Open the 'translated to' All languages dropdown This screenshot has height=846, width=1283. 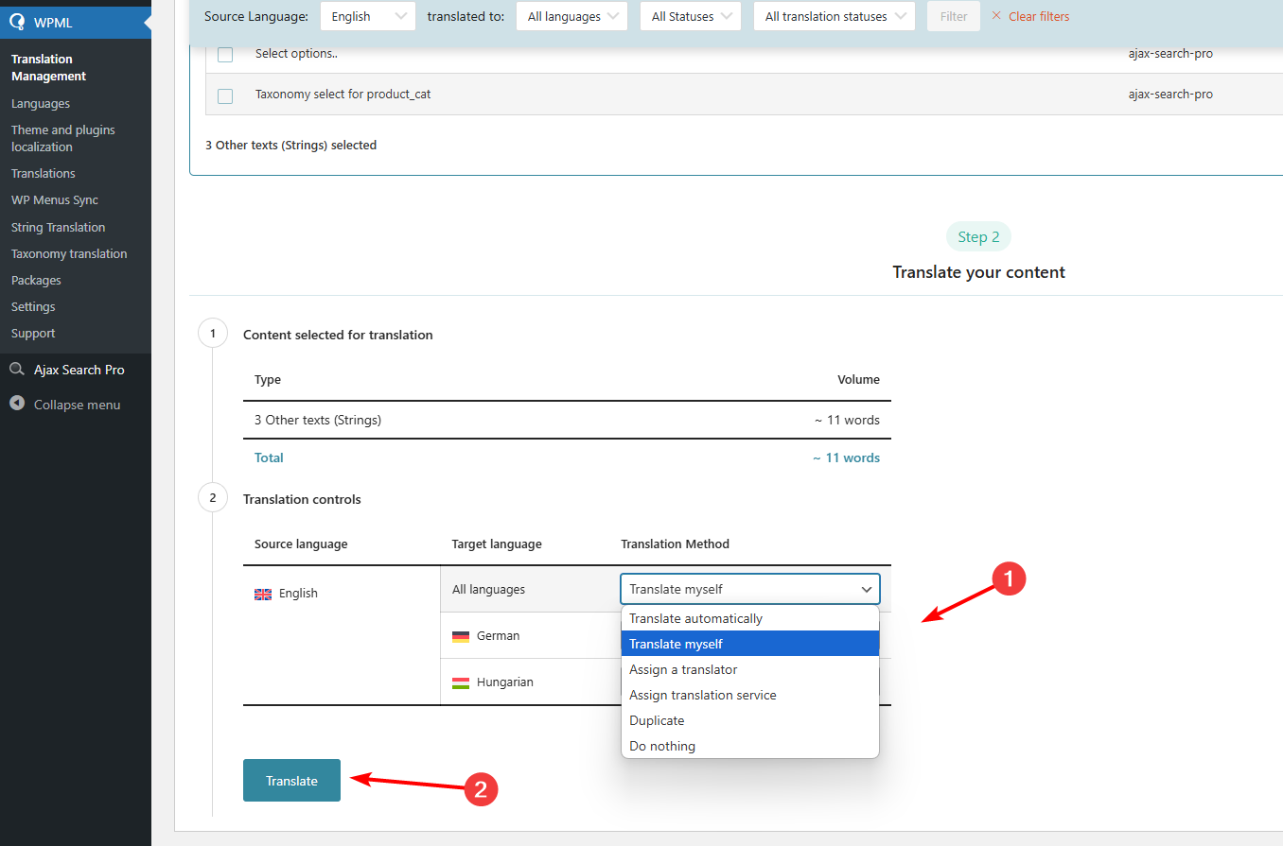point(571,16)
